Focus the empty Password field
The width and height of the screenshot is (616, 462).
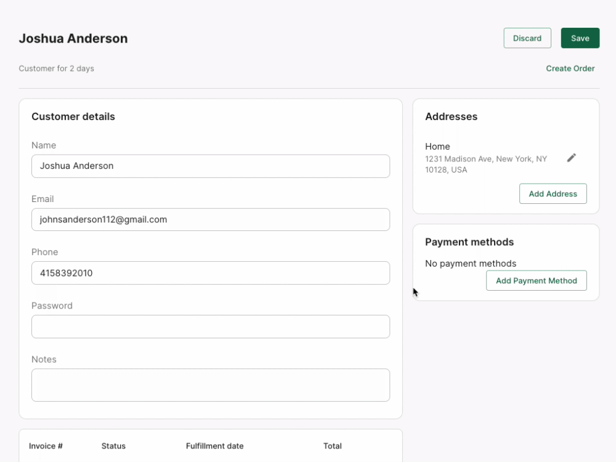pyautogui.click(x=210, y=326)
